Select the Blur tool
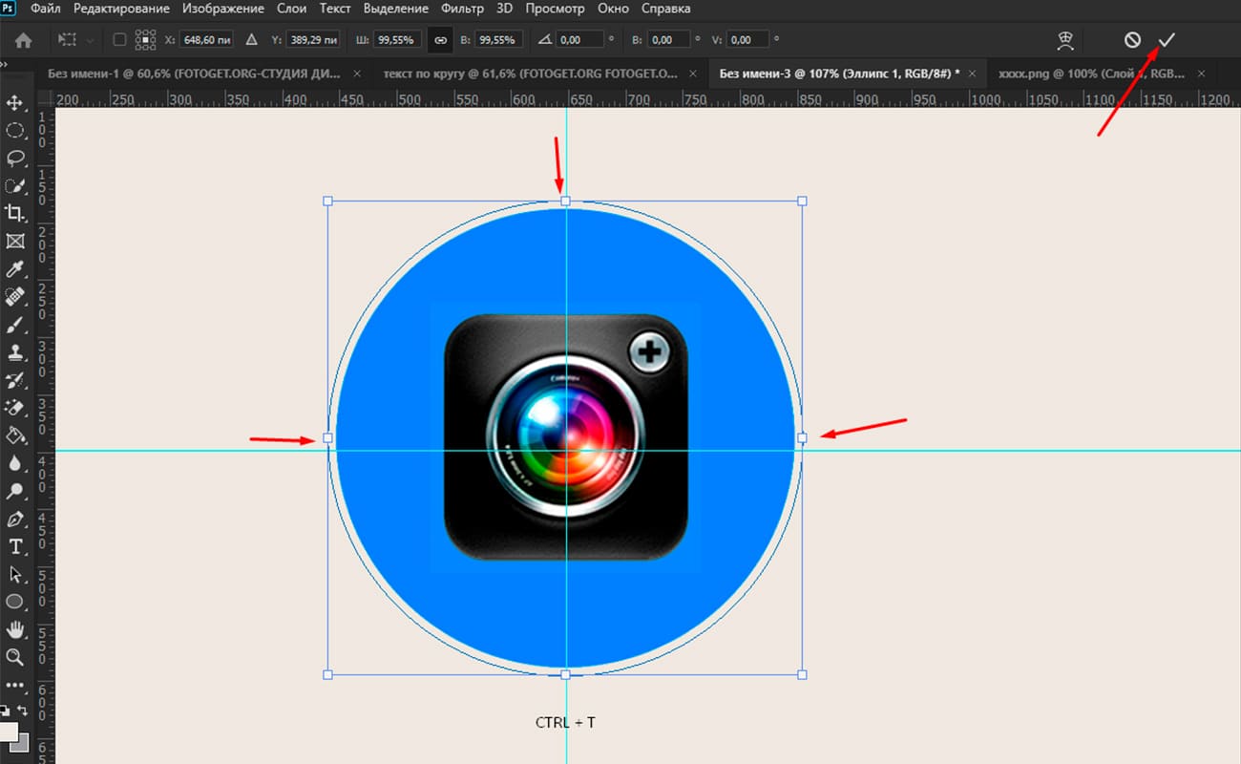The height and width of the screenshot is (764, 1241). (15, 463)
